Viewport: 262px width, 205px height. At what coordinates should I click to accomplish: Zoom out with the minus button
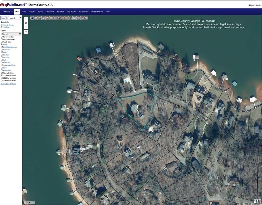(26, 27)
